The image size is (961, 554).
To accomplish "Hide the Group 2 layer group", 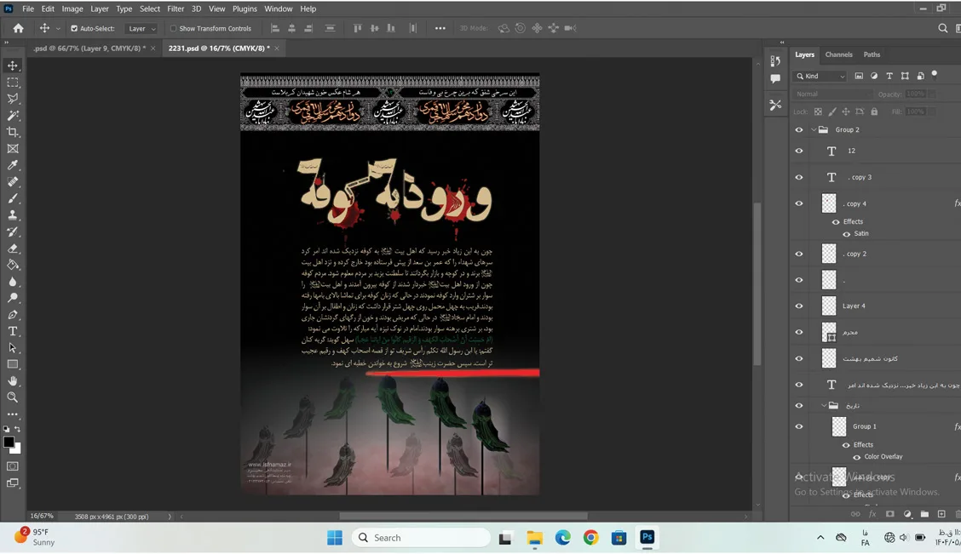I will (798, 129).
